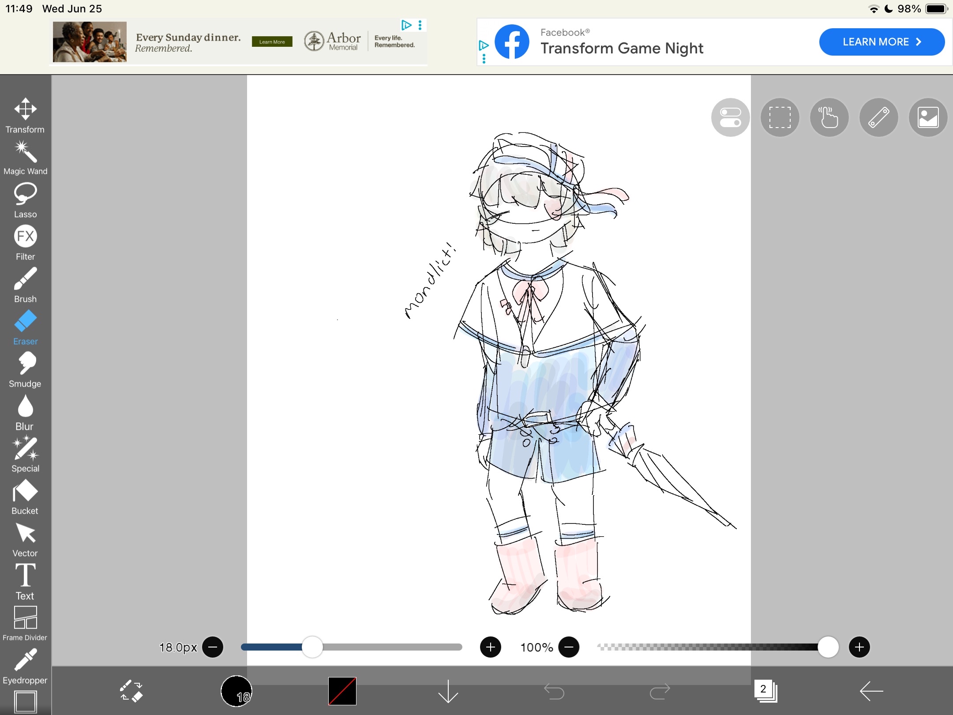The width and height of the screenshot is (953, 715).
Task: Select the Vector tool
Action: click(25, 540)
